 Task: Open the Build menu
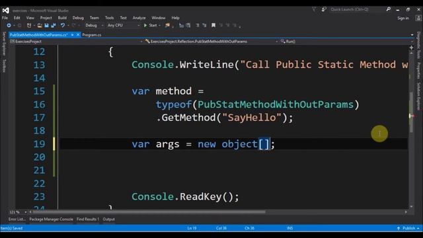pos(62,18)
